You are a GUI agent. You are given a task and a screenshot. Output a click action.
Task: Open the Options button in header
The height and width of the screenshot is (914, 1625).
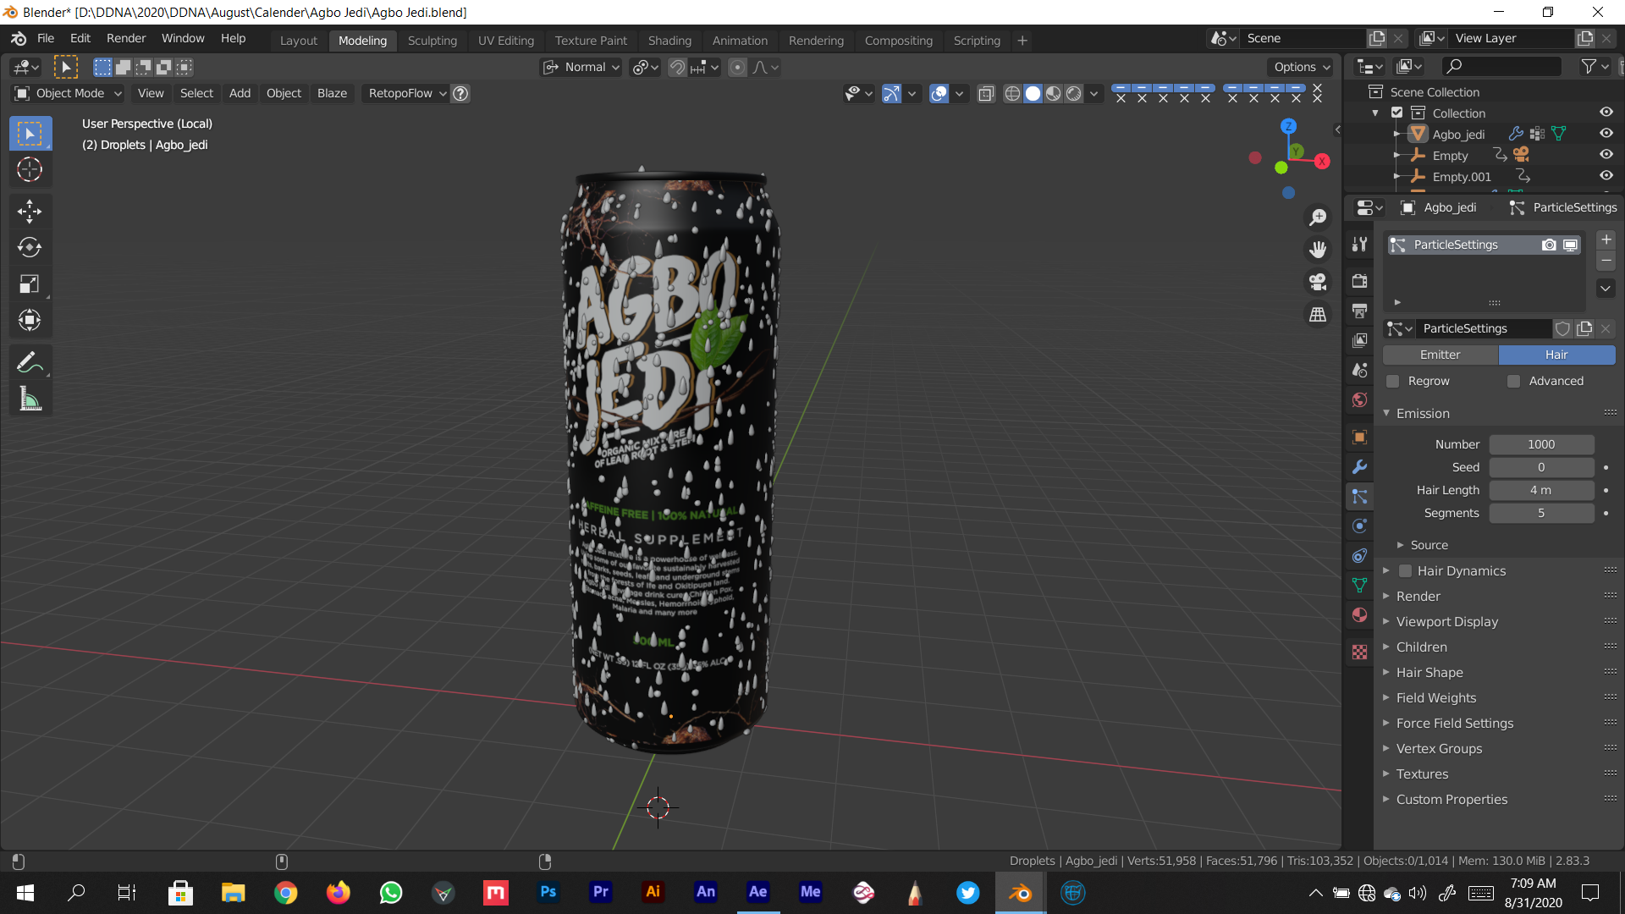point(1301,67)
